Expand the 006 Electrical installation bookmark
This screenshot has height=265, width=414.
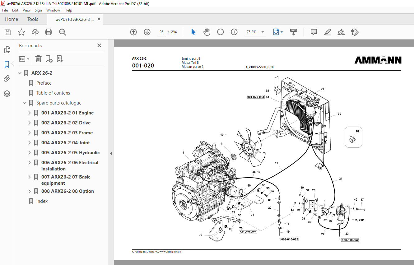click(30, 163)
